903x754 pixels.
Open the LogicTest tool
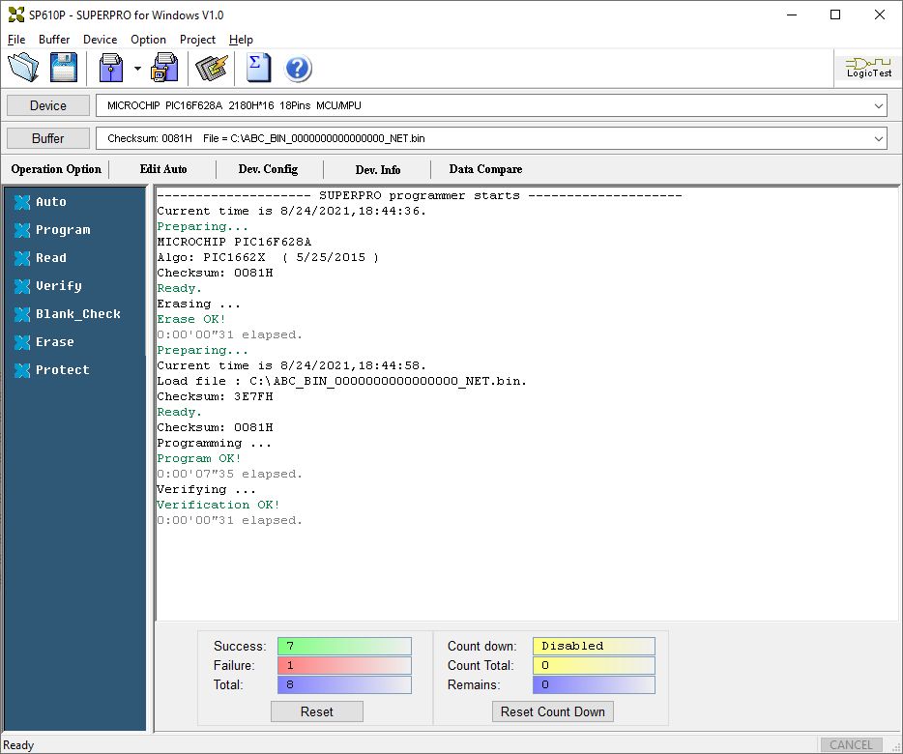pyautogui.click(x=868, y=68)
